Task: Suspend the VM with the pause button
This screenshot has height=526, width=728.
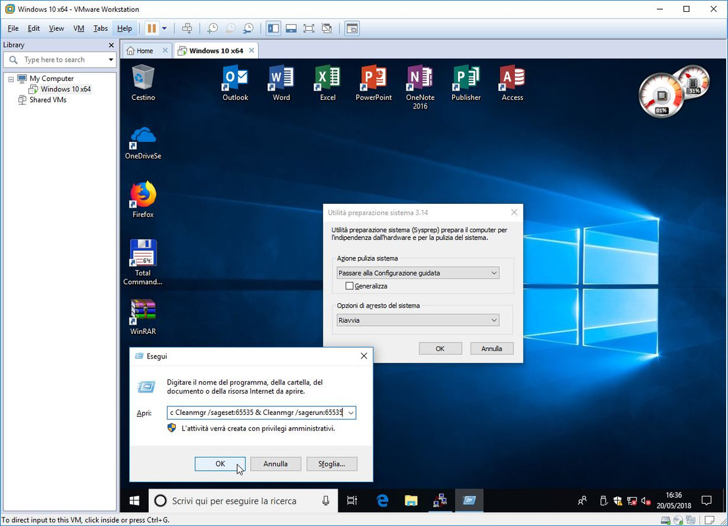Action: tap(151, 28)
